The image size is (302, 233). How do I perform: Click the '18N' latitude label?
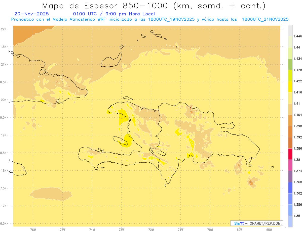point(4,170)
